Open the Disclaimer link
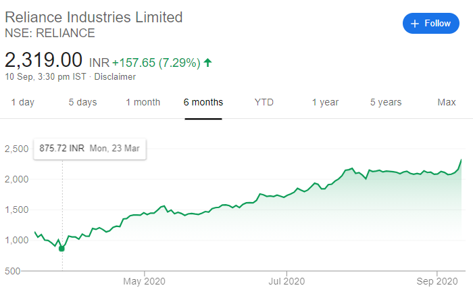 pos(115,76)
